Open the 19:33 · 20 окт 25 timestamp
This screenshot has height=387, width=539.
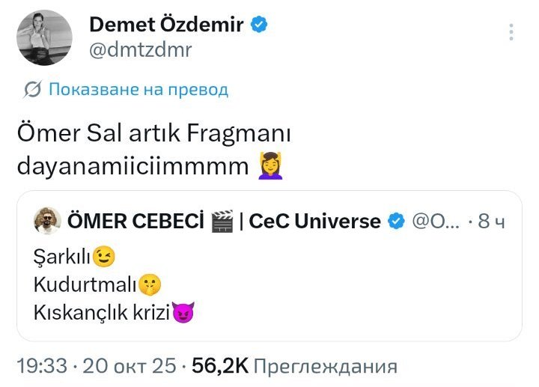95,367
